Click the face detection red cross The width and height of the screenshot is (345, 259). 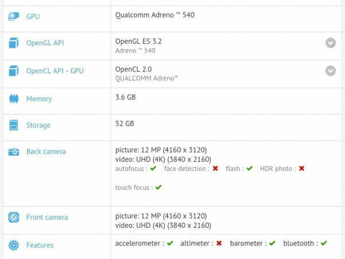[215, 169]
